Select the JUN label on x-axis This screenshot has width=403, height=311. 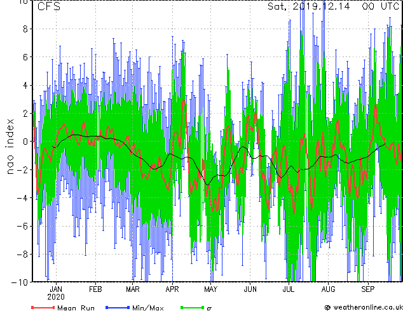250,288
